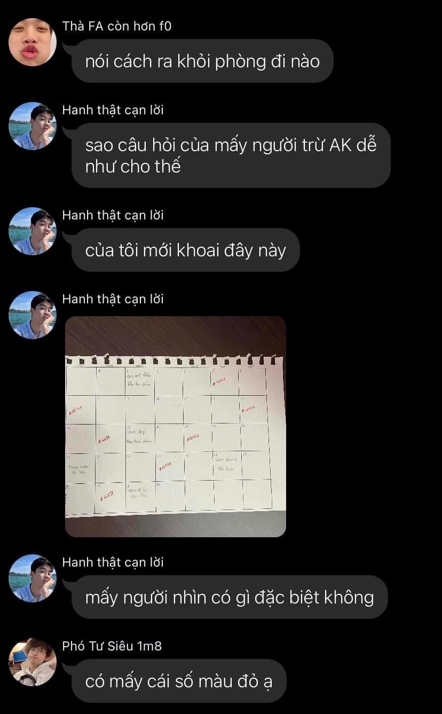This screenshot has width=442, height=714.
Task: Tap Hanh's avatar beside the 'sao câu hỏi' message
Action: (x=33, y=126)
